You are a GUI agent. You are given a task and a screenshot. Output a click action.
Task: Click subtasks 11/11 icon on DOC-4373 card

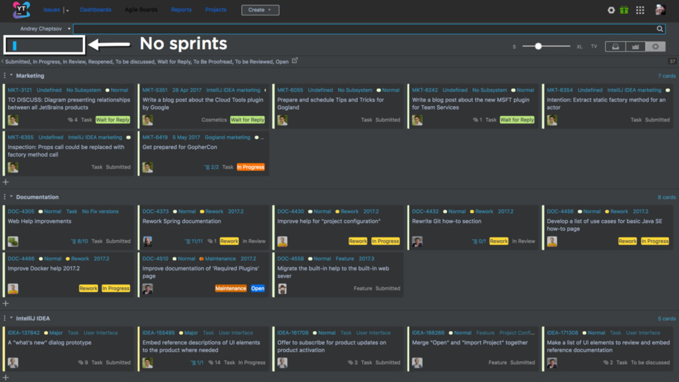click(x=188, y=241)
